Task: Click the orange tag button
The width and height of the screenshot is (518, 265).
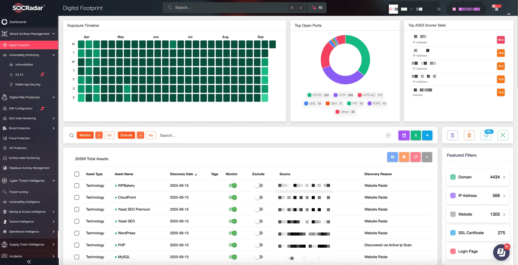Action: point(404,157)
